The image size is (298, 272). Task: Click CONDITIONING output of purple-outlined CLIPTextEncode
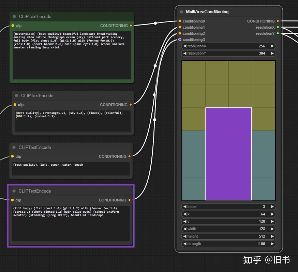click(130, 200)
